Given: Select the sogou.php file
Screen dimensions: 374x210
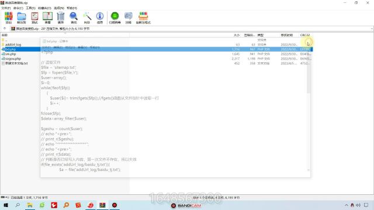Looking at the screenshot, I should [13, 58].
